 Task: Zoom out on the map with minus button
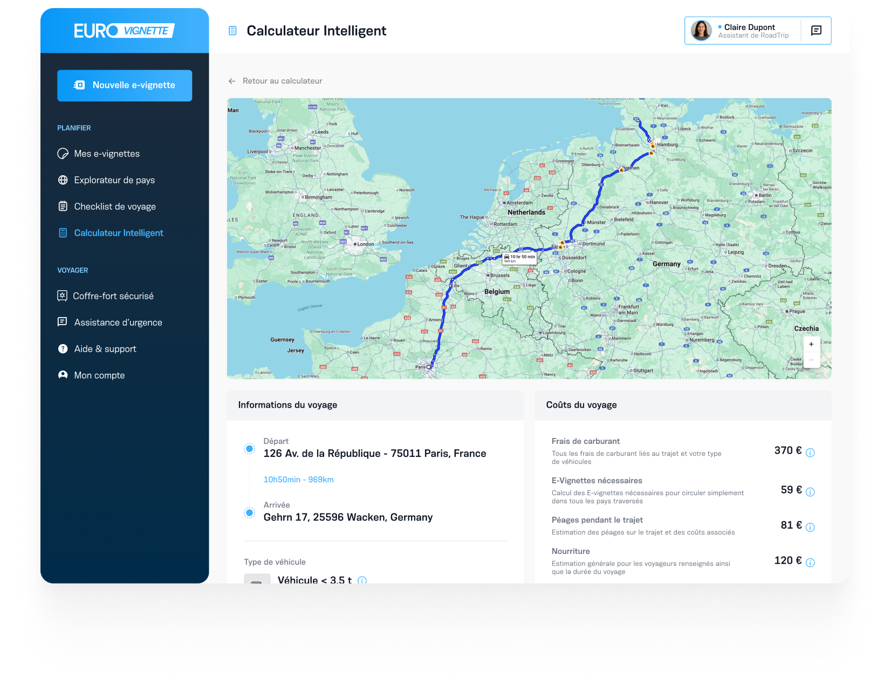(811, 360)
